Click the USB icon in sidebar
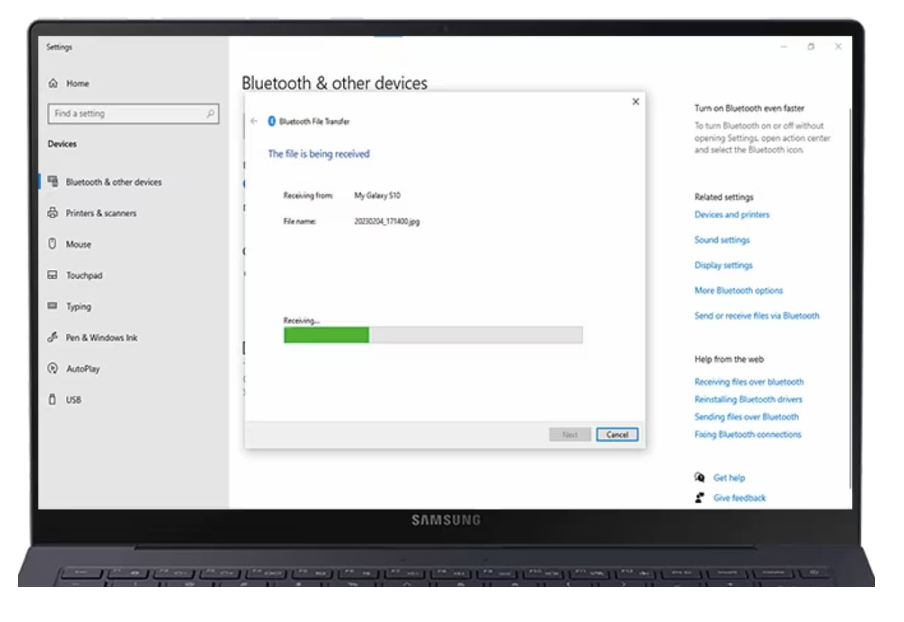Screen dimensions: 904x622 [x=52, y=400]
